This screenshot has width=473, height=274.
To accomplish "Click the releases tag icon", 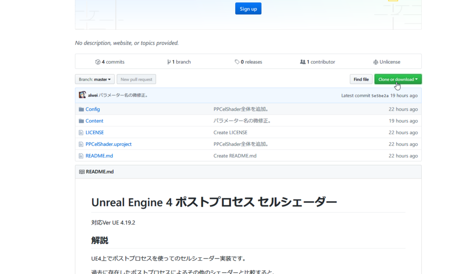I will click(237, 62).
